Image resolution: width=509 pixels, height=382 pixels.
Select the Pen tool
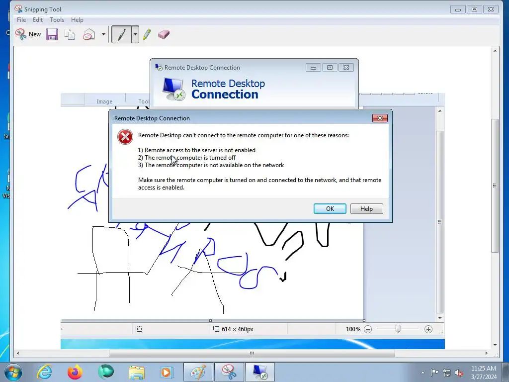[121, 34]
